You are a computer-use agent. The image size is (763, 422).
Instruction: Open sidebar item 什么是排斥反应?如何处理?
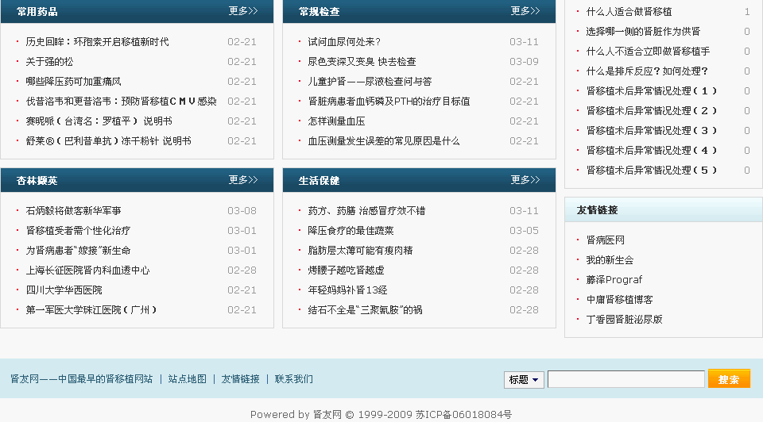click(x=647, y=71)
